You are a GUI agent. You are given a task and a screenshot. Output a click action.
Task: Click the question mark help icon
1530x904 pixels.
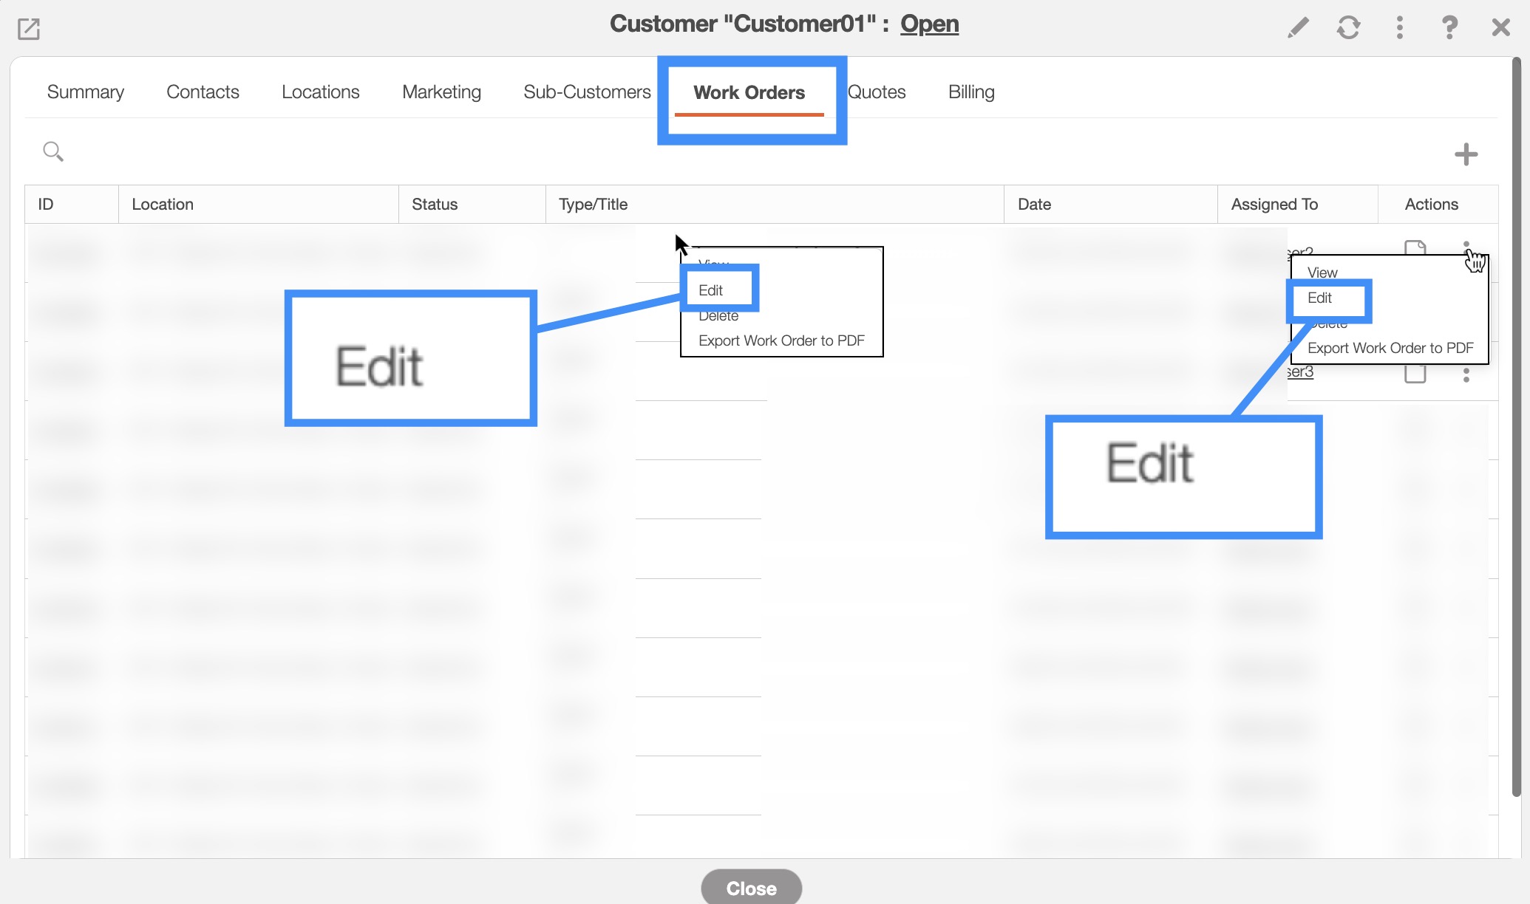tap(1449, 28)
